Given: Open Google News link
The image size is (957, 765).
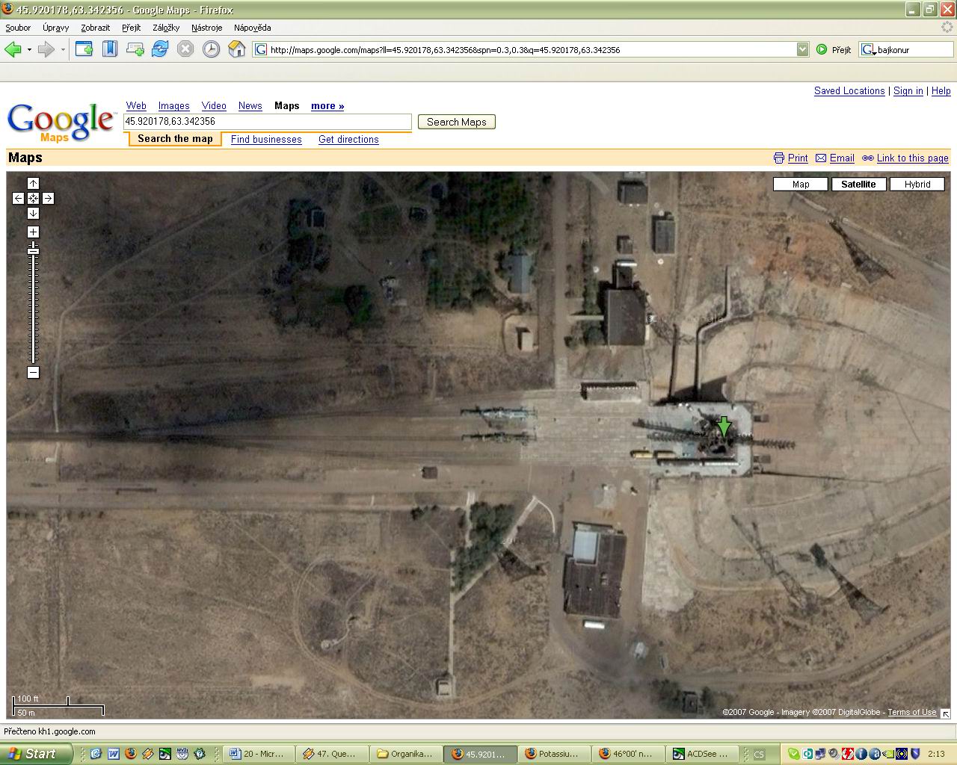Looking at the screenshot, I should [250, 106].
